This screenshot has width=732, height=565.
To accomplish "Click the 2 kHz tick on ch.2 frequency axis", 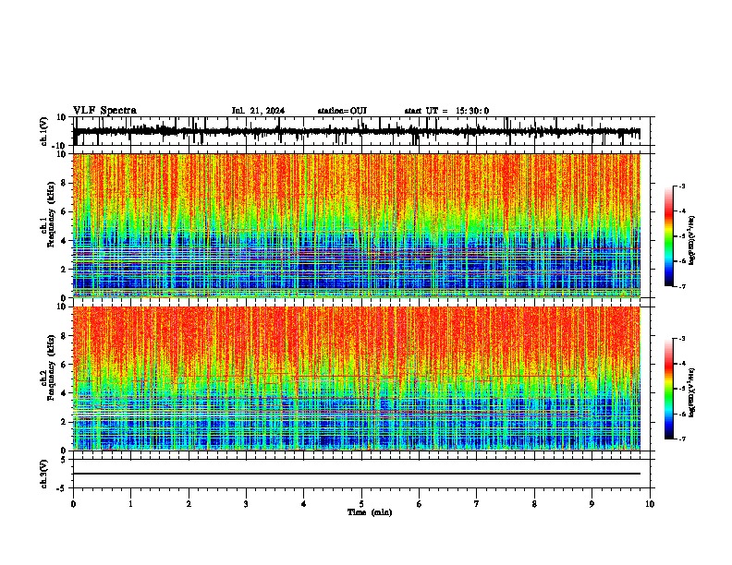I will coord(64,422).
